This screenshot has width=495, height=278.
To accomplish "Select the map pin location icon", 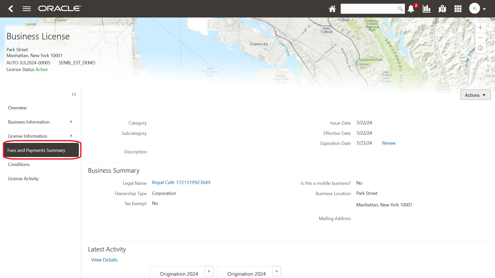I will click(x=443, y=8).
